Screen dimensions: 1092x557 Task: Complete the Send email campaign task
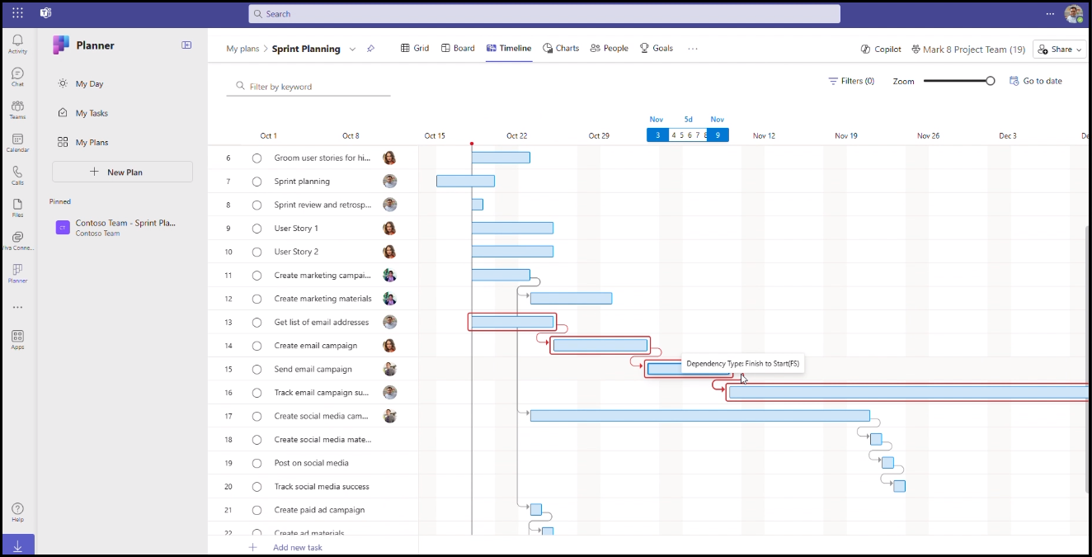(257, 370)
